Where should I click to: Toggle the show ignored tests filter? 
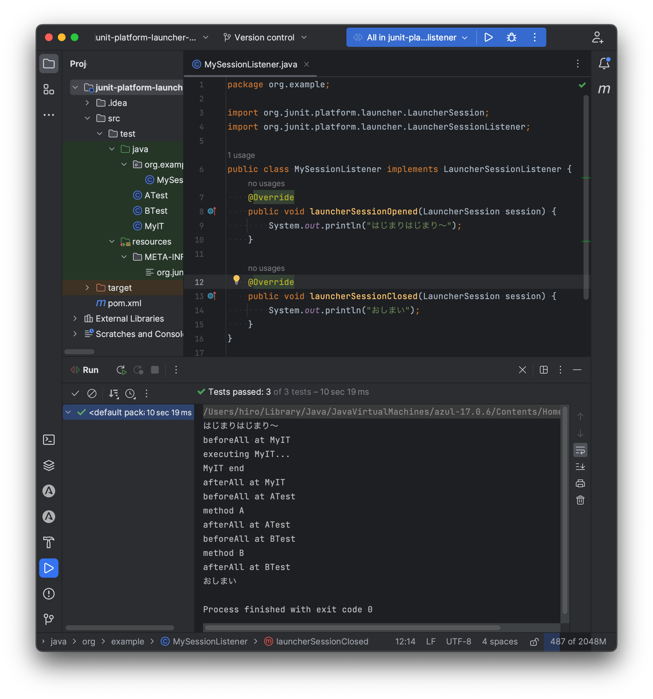point(92,393)
